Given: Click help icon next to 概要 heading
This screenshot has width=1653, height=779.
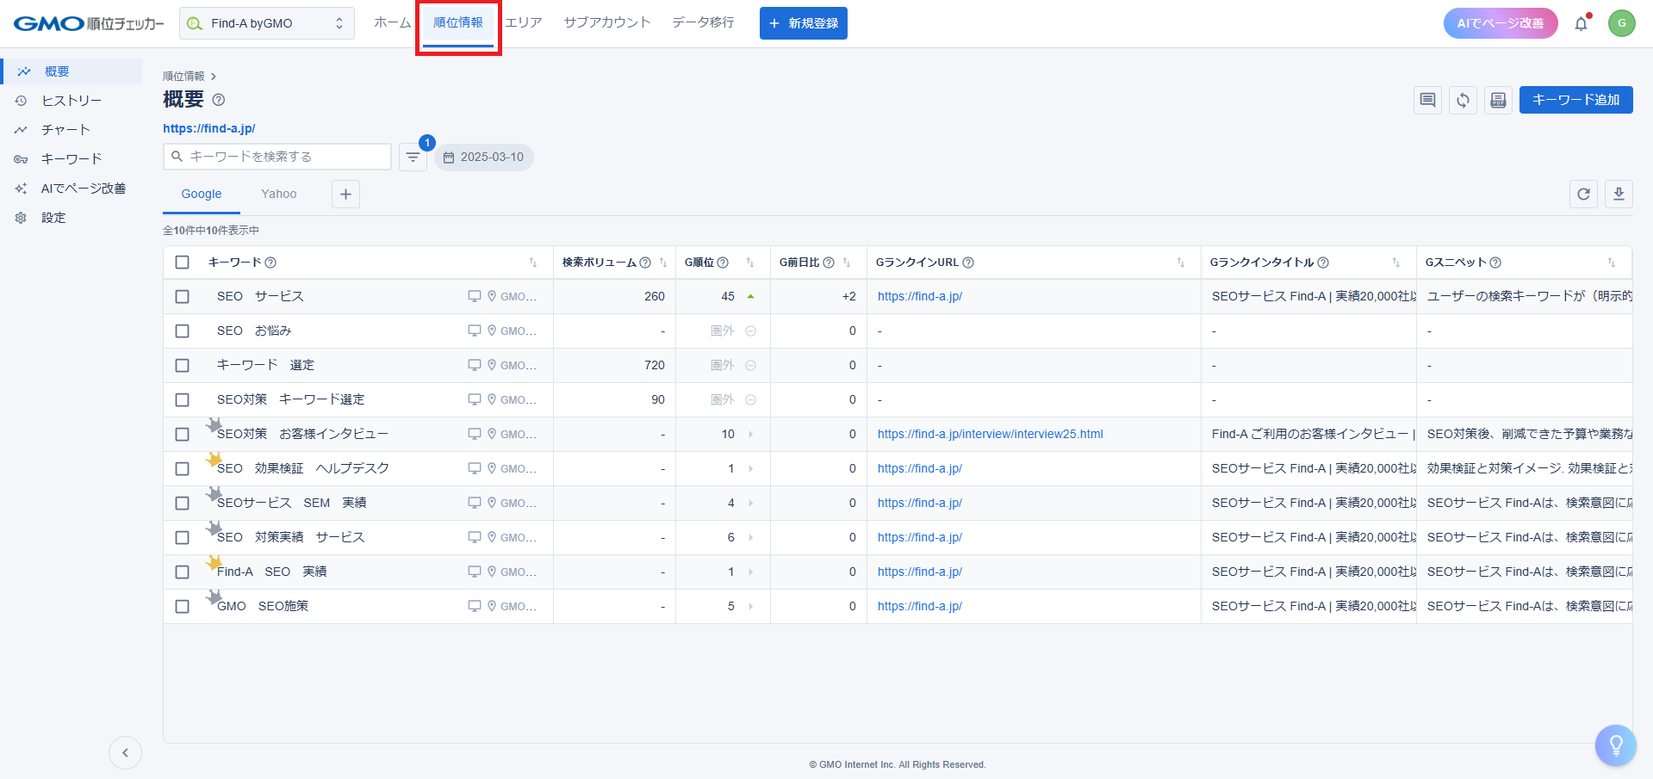Looking at the screenshot, I should click(219, 100).
